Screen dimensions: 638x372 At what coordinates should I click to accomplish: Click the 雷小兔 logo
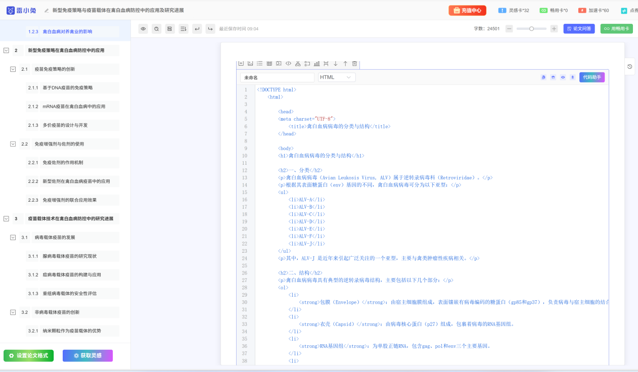click(x=21, y=10)
